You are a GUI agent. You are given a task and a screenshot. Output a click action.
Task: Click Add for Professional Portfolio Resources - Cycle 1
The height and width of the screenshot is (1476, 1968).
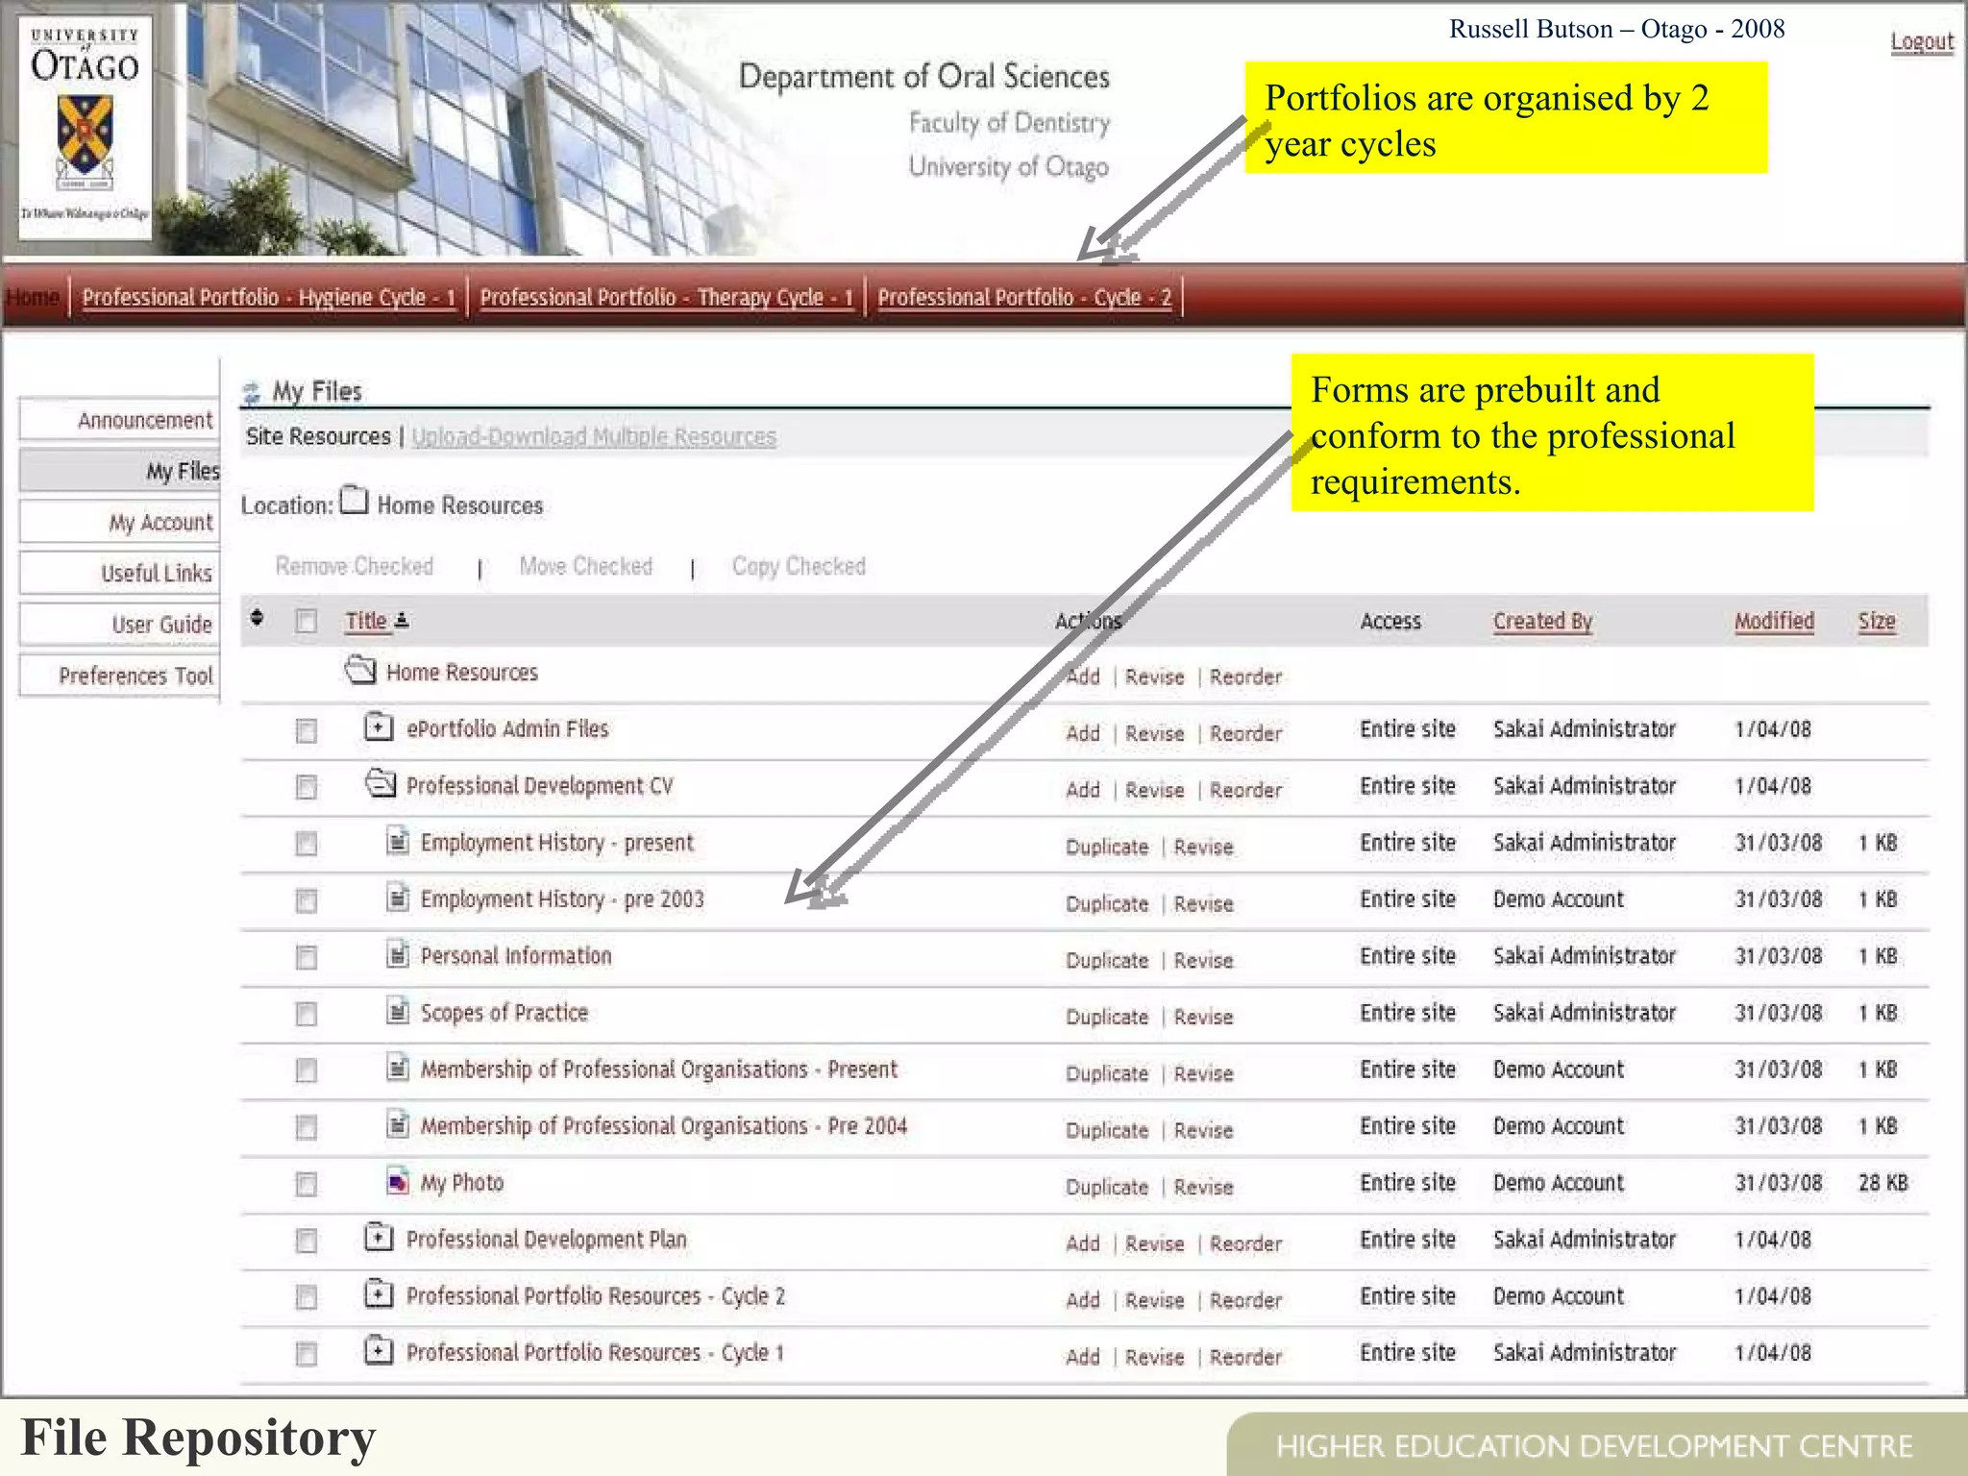[1083, 1357]
